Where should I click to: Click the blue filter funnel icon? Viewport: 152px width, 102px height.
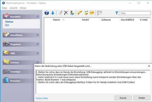point(117,13)
